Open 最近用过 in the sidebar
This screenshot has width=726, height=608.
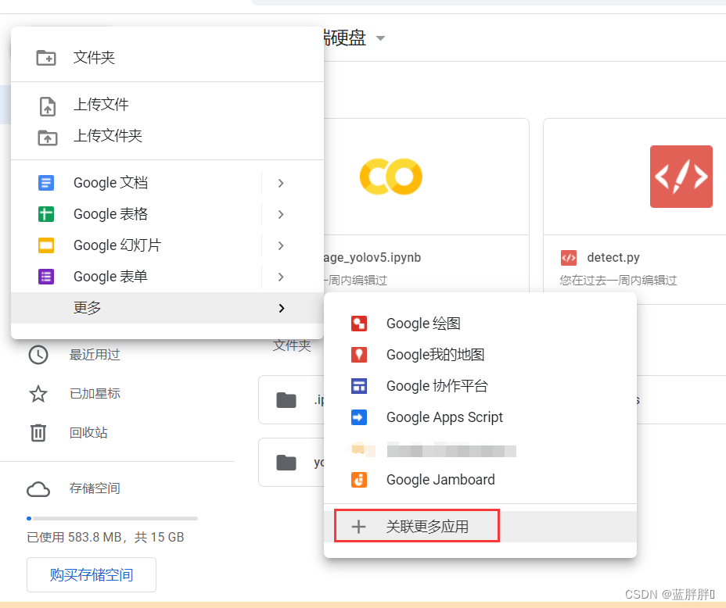pos(95,355)
